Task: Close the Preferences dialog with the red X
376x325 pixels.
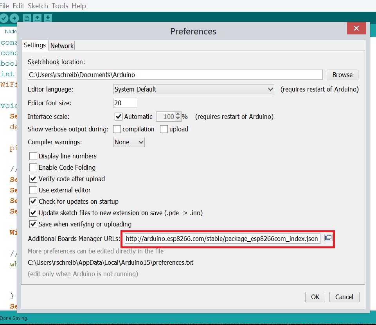Action: pyautogui.click(x=356, y=29)
